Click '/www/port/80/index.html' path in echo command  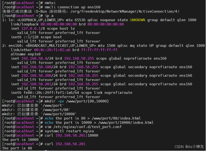pyautogui.click(x=116, y=118)
